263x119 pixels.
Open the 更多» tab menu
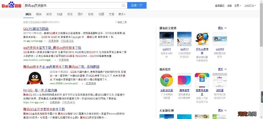click(x=122, y=14)
